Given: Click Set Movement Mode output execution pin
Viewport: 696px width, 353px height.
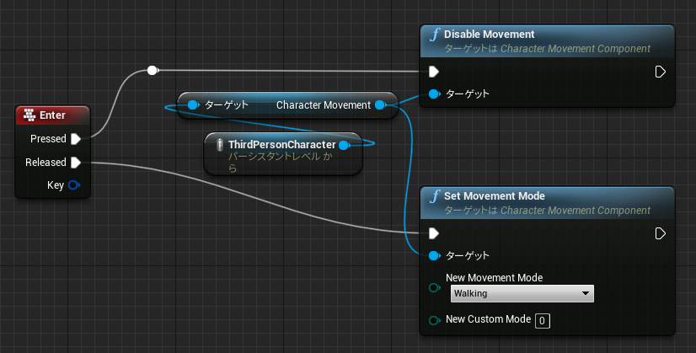Looking at the screenshot, I should coord(661,233).
